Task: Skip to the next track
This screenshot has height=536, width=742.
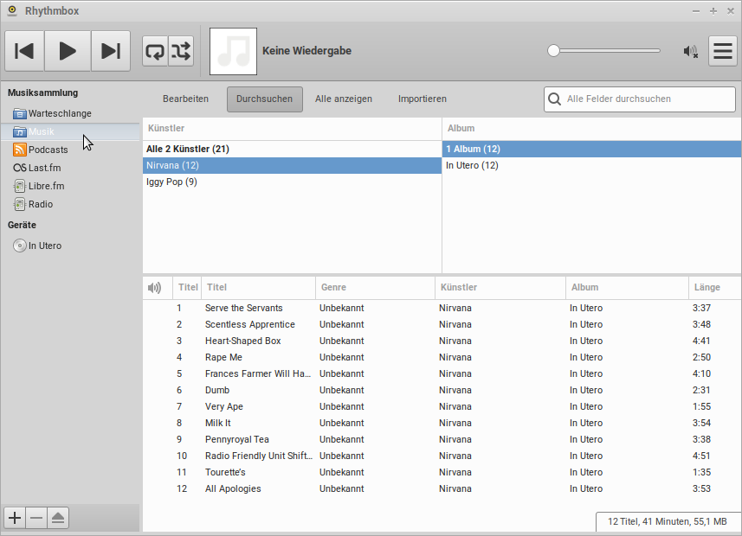Action: tap(111, 51)
